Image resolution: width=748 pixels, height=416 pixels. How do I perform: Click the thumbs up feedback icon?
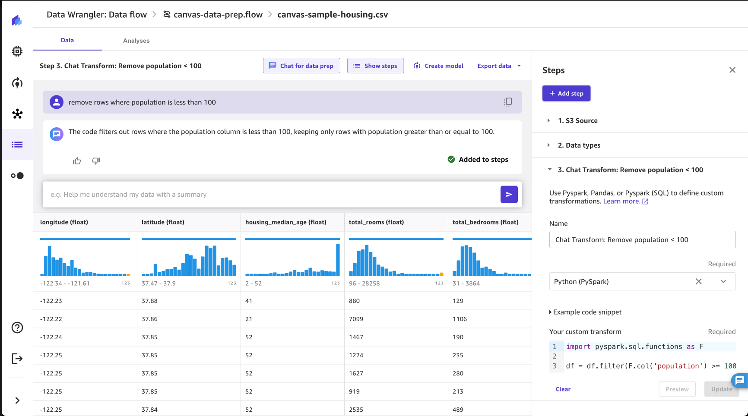tap(77, 161)
